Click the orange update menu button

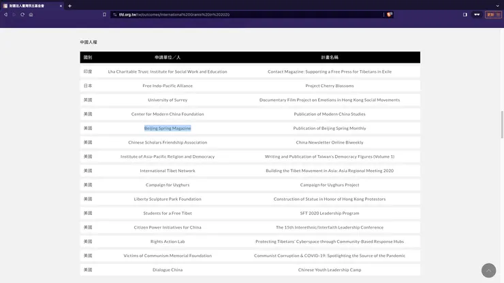(493, 14)
